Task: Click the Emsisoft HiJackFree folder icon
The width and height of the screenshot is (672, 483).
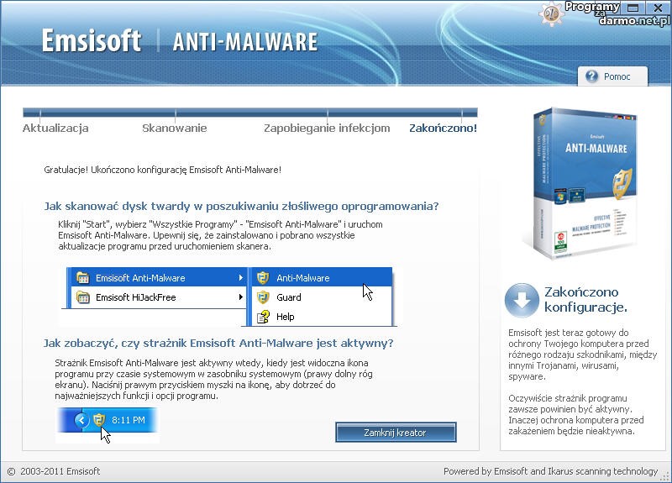Action: 82,297
